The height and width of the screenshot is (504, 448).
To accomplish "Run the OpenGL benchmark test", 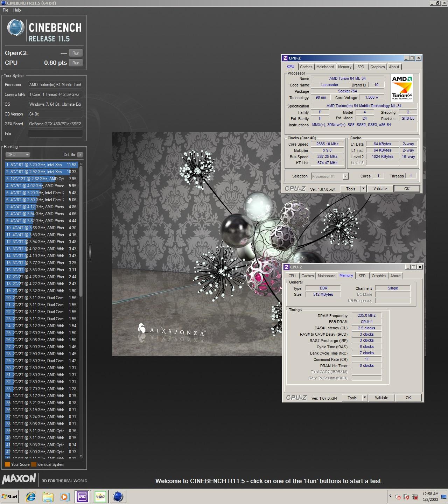I will 76,53.
